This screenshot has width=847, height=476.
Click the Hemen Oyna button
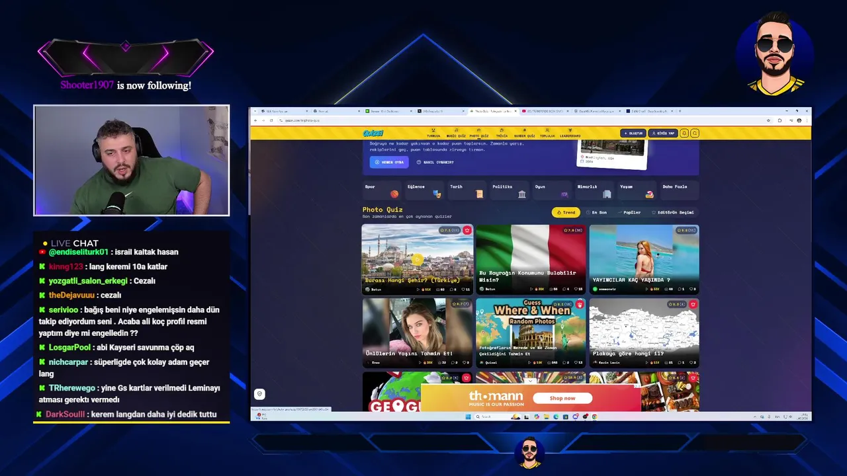click(x=389, y=162)
